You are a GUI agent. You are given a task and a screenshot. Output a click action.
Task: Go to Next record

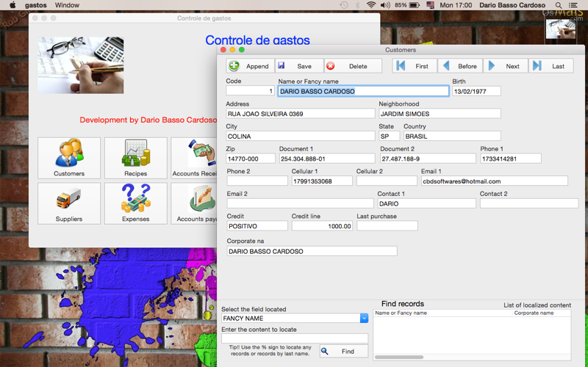[506, 66]
